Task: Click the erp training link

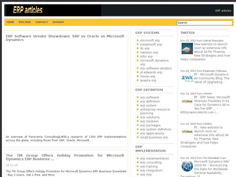Action: (149, 167)
